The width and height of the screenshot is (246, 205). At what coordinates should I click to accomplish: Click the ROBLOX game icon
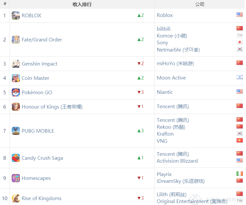tap(16, 15)
